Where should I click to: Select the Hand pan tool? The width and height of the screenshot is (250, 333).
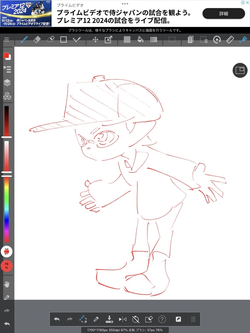click(7, 284)
